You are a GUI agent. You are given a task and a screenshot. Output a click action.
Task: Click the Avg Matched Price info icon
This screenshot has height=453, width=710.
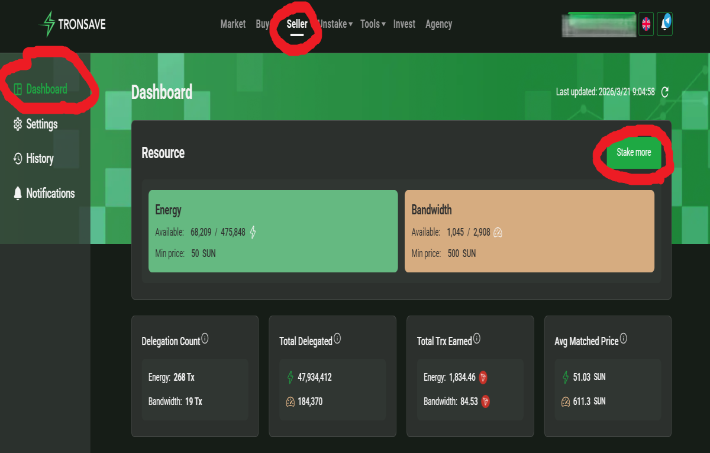623,339
